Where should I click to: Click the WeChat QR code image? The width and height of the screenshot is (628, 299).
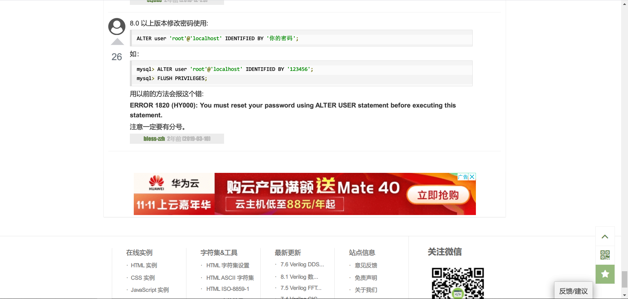[458, 283]
